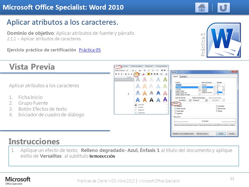Check the Versalitas checkbox
249x187 pixels.
(217, 106)
